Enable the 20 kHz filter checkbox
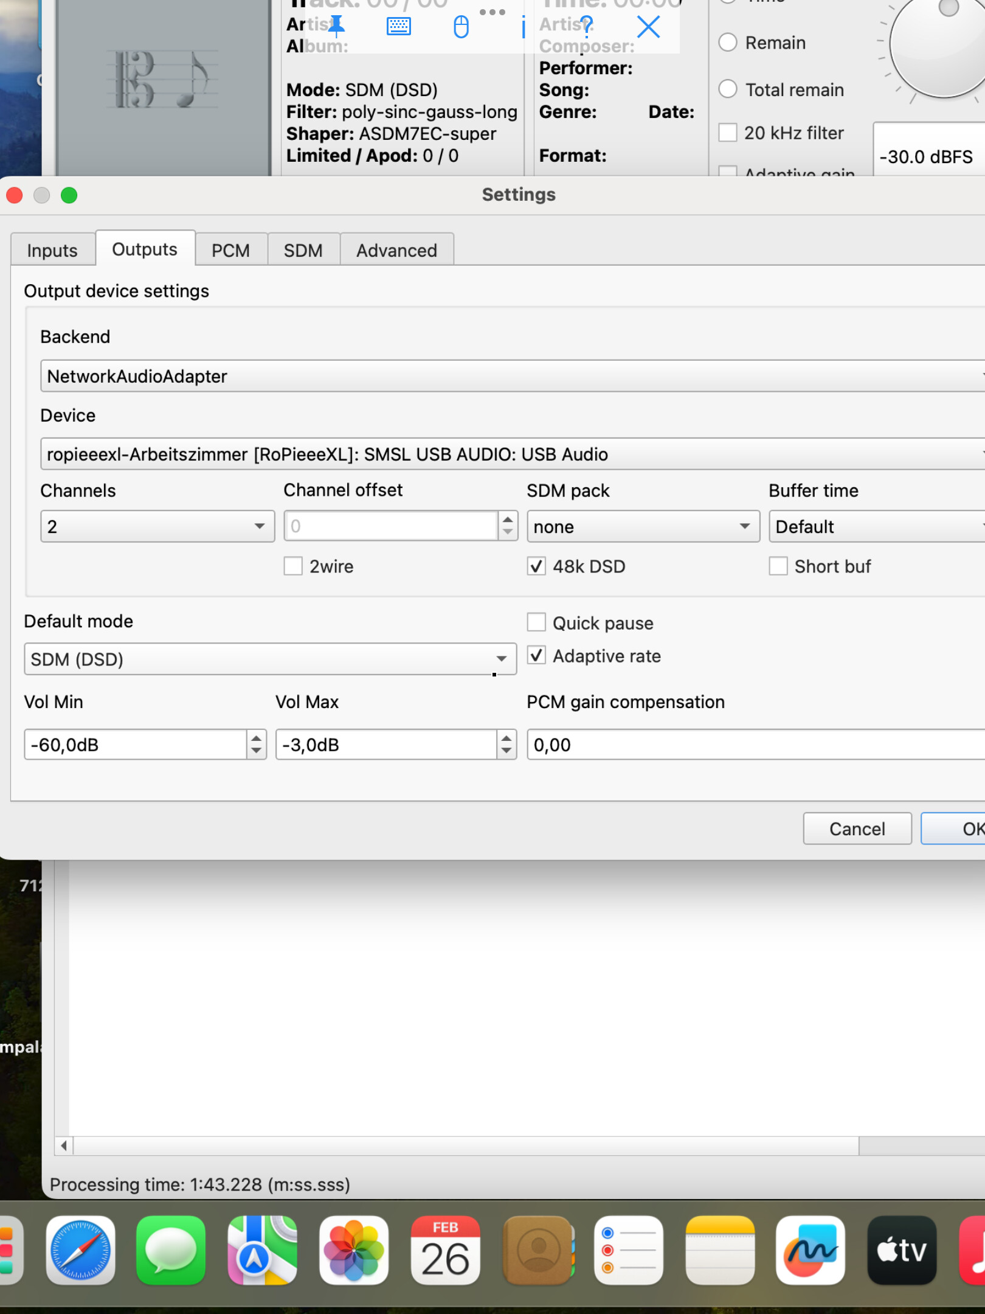The image size is (985, 1314). [x=728, y=133]
